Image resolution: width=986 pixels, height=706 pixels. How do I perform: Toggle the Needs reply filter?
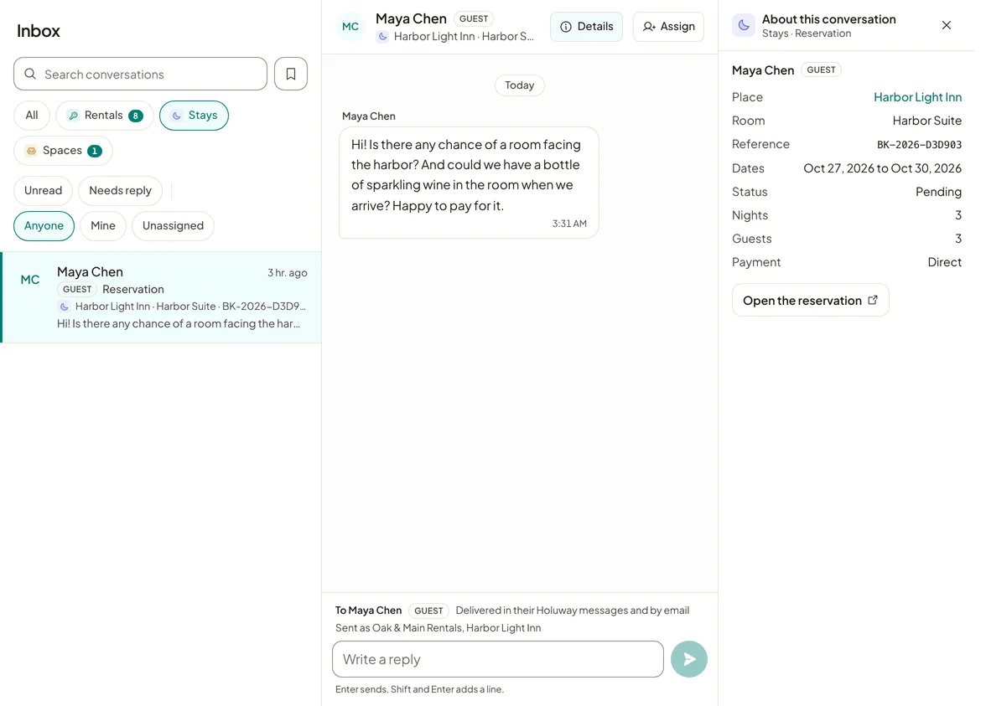tap(120, 190)
